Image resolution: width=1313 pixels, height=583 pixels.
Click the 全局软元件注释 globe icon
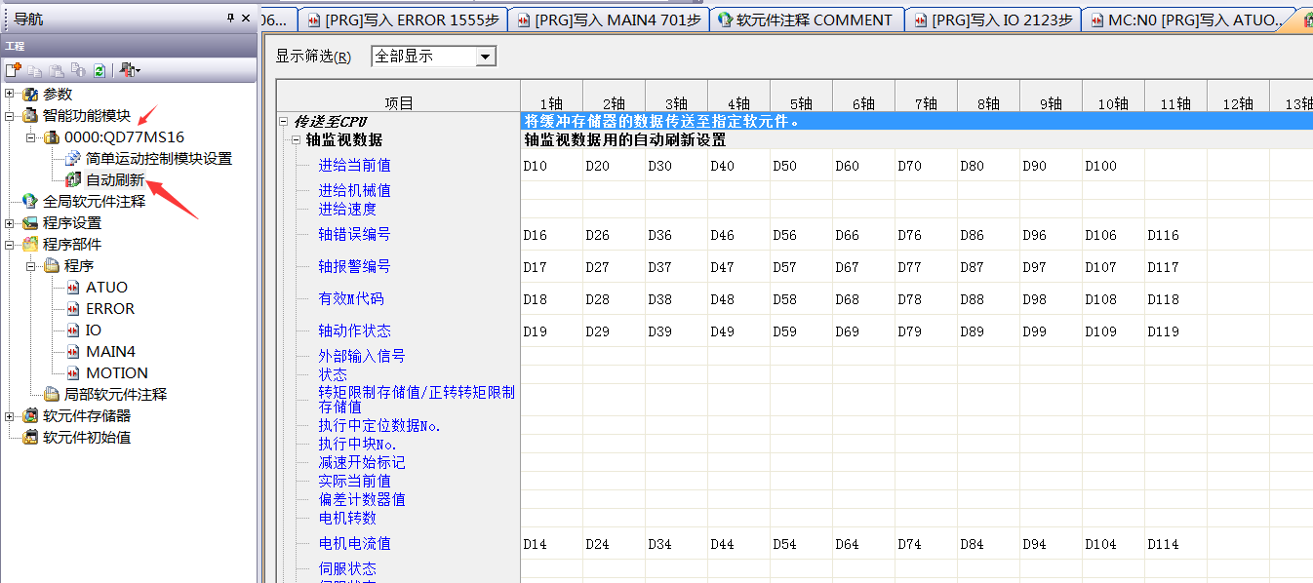click(30, 201)
